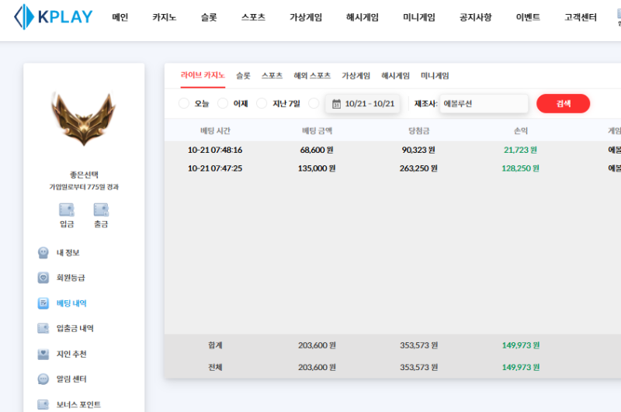Image resolution: width=621 pixels, height=412 pixels.
Task: Open the 제조사 provider dropdown field
Action: pos(484,103)
